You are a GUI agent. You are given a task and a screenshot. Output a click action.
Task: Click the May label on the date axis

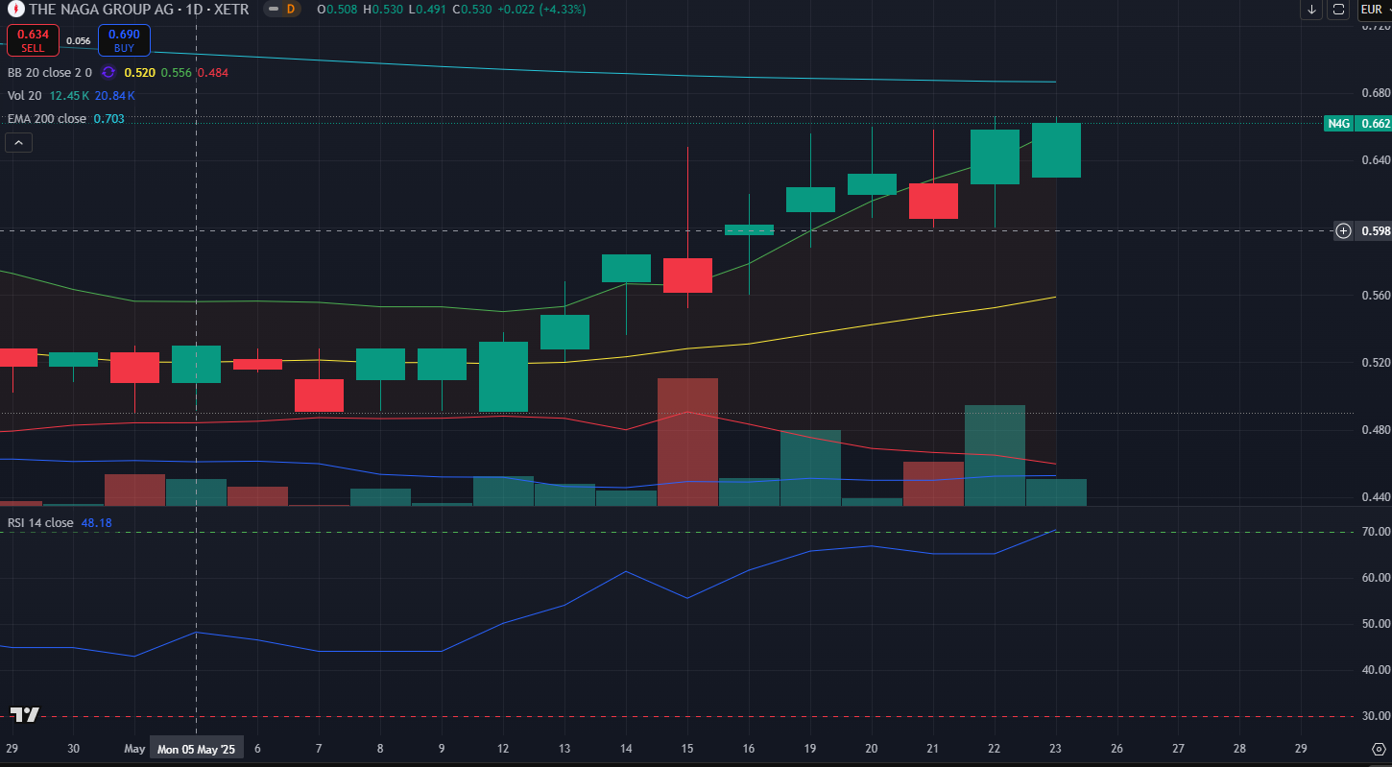click(135, 749)
